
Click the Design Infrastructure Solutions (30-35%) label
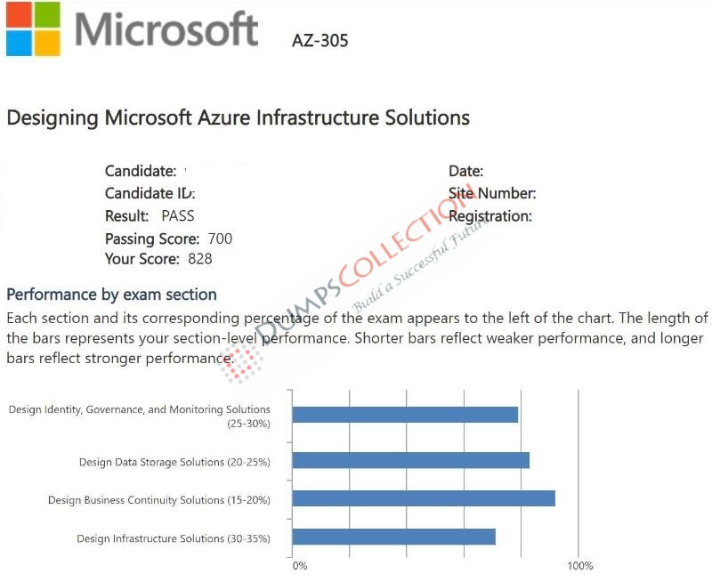click(x=174, y=538)
